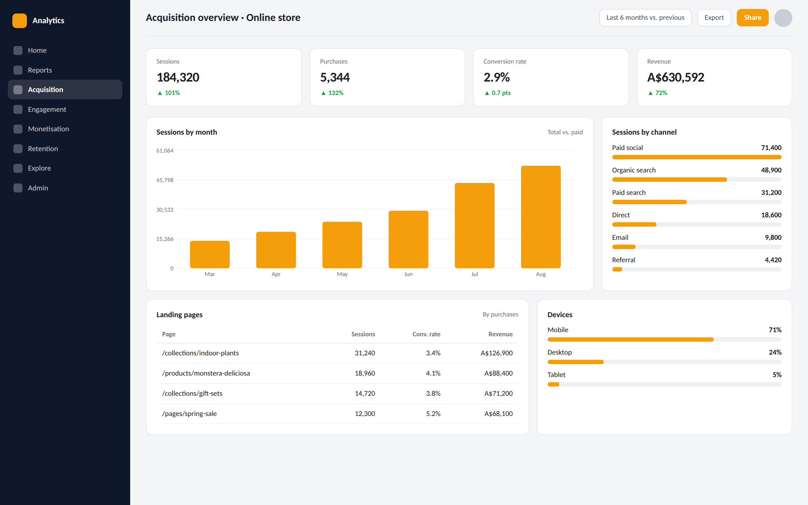Open /pages/spring-sale landing page row
This screenshot has height=505, width=808.
pos(337,414)
